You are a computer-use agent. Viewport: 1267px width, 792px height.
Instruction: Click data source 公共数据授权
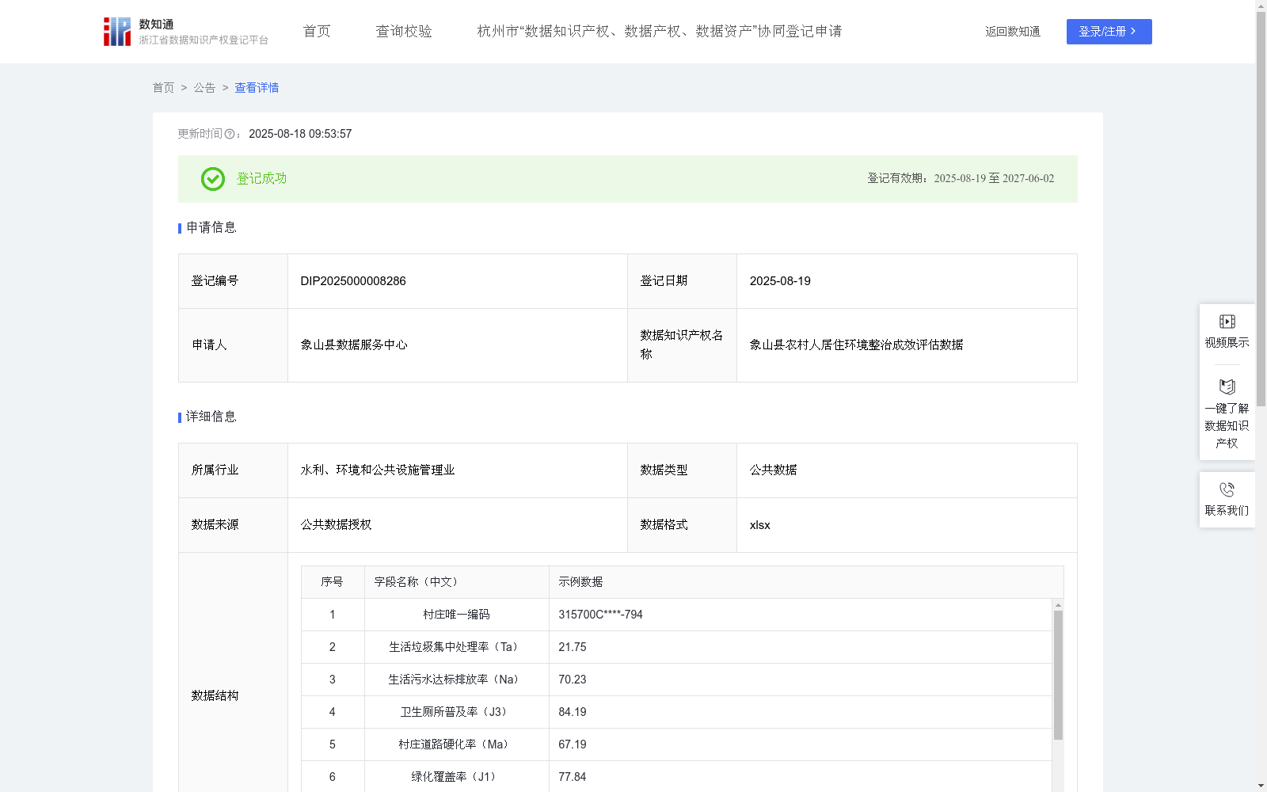click(336, 525)
